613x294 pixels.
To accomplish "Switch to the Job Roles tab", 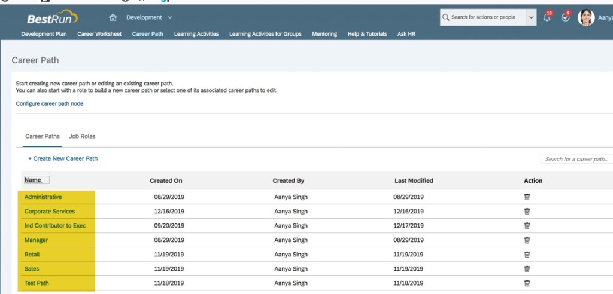I will click(82, 136).
